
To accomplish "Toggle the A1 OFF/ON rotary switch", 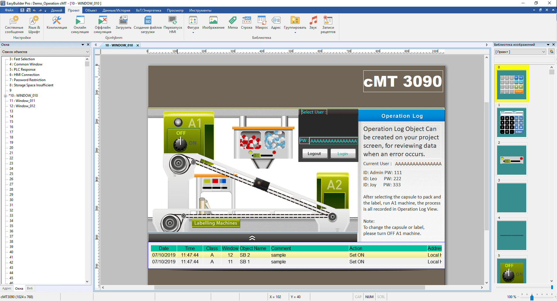I will tap(180, 143).
